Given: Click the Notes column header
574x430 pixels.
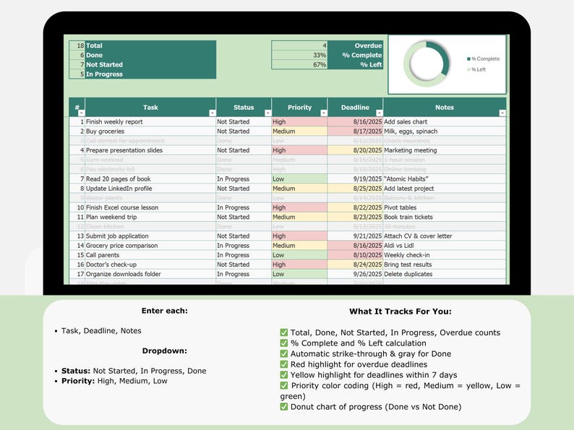Looking at the screenshot, I should pyautogui.click(x=445, y=107).
